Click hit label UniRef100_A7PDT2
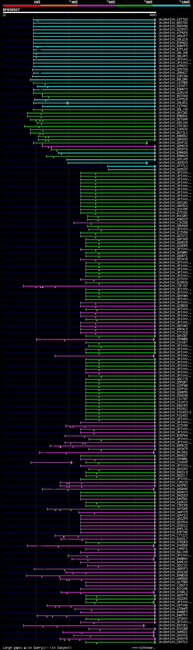The height and width of the screenshot is (650, 193). (173, 66)
